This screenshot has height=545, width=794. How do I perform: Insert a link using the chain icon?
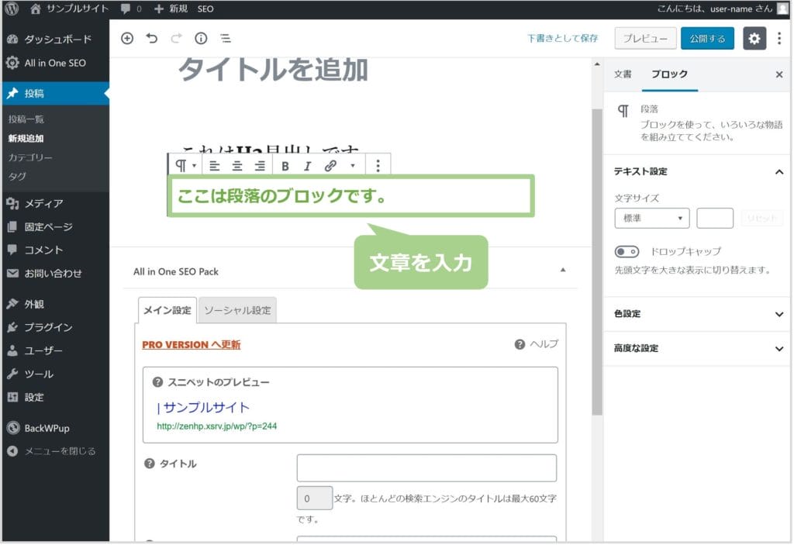coord(330,165)
